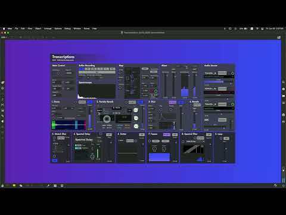Click the upper teal button in Spectral Delay
This screenshot has height=215, width=286.
78,145
